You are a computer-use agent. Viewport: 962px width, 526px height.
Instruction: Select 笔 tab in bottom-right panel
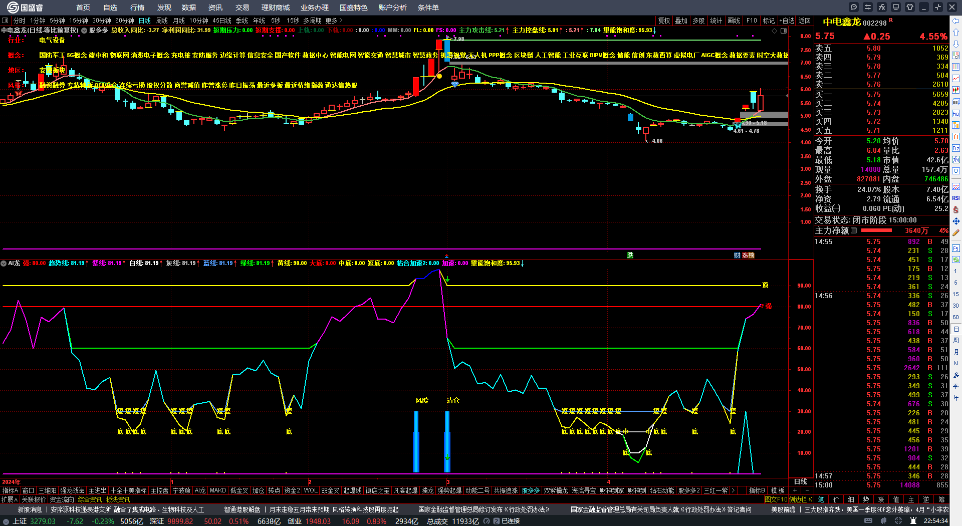click(821, 499)
